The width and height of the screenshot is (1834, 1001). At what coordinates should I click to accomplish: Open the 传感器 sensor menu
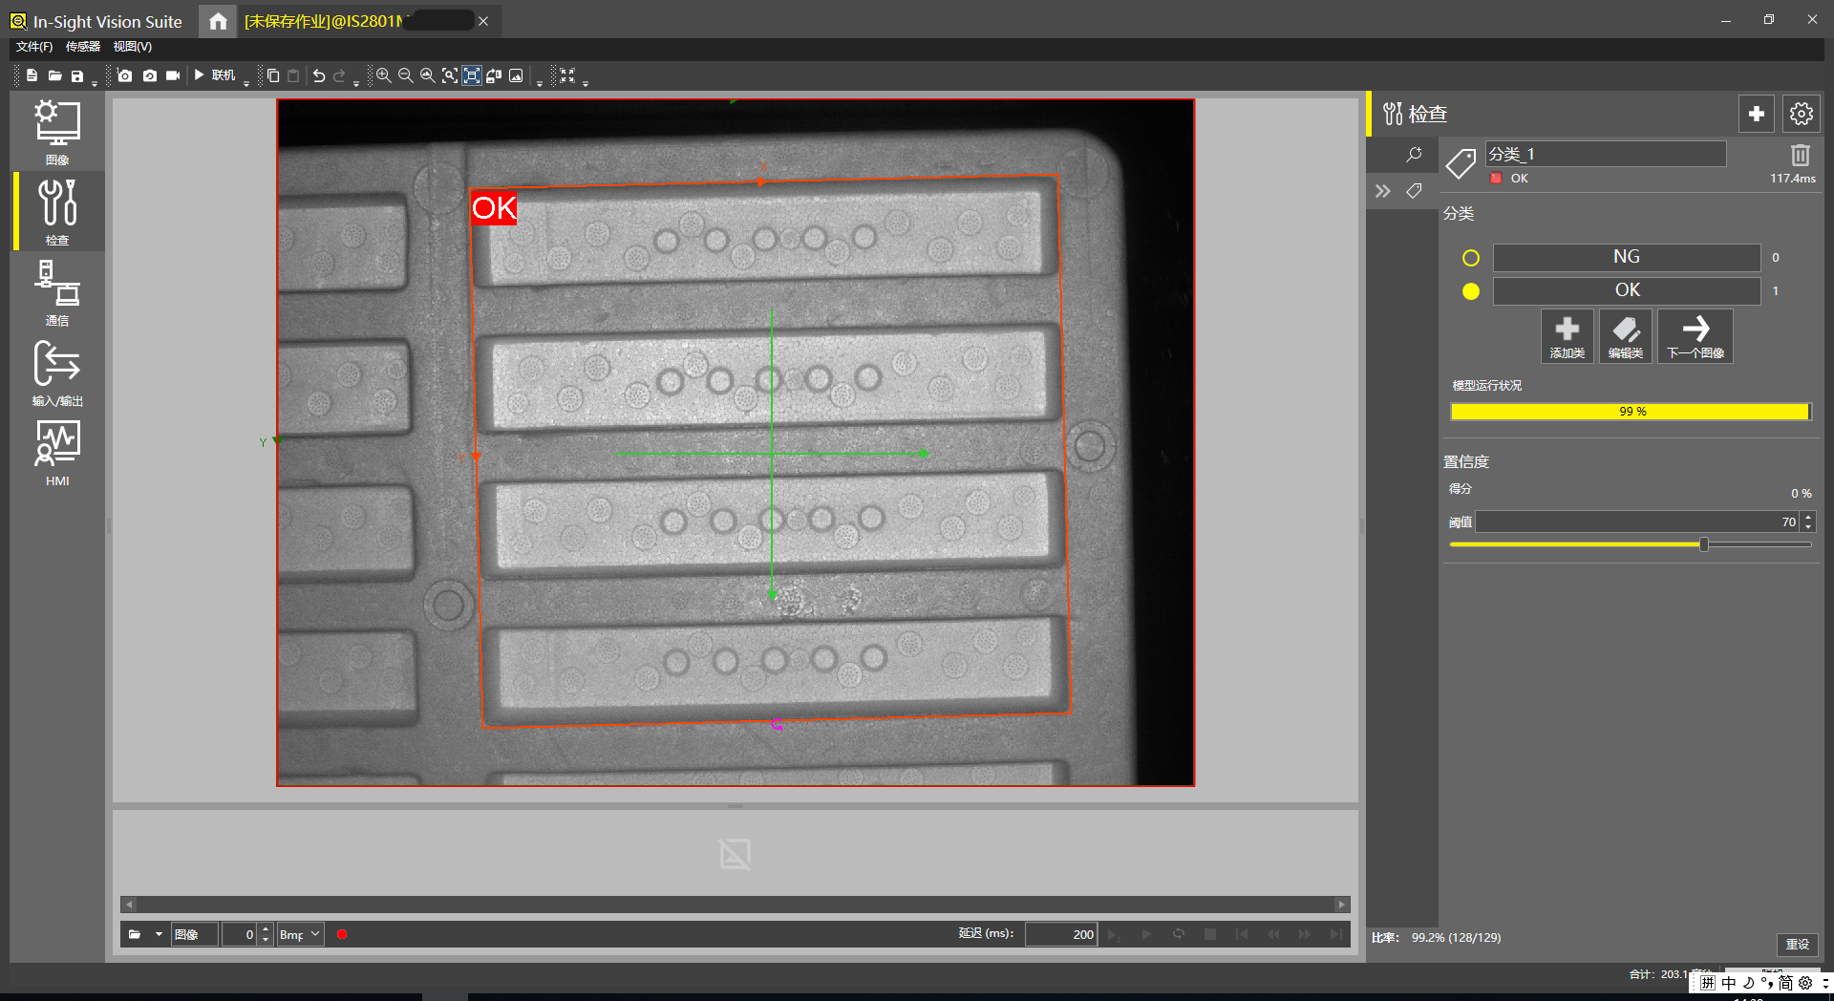[83, 47]
